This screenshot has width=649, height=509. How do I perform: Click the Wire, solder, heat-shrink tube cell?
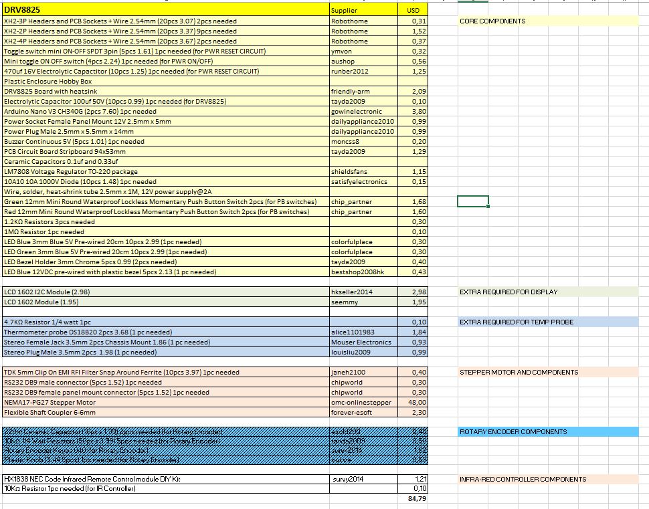[166, 191]
